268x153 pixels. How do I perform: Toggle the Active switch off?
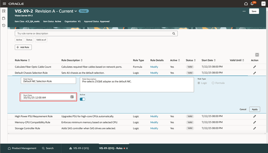click(x=82, y=99)
